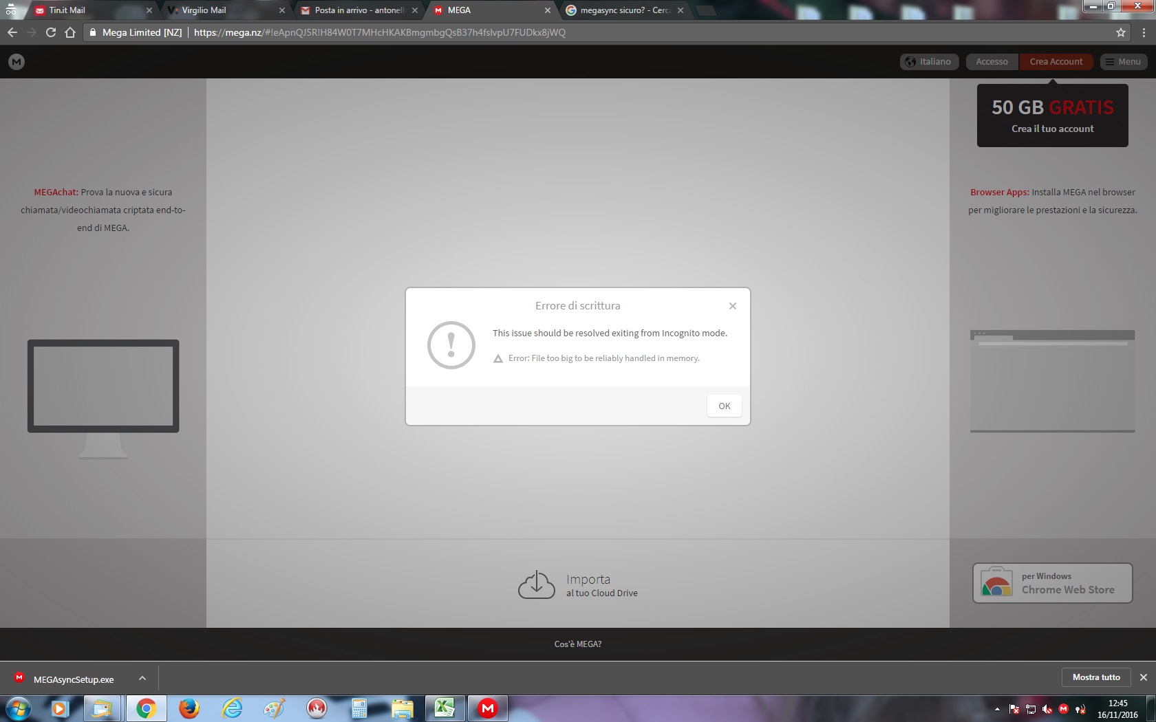Image resolution: width=1156 pixels, height=722 pixels.
Task: Click the Crea Account button
Action: [x=1056, y=62]
